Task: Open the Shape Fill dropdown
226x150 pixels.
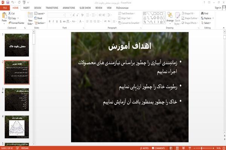Action: 188,14
